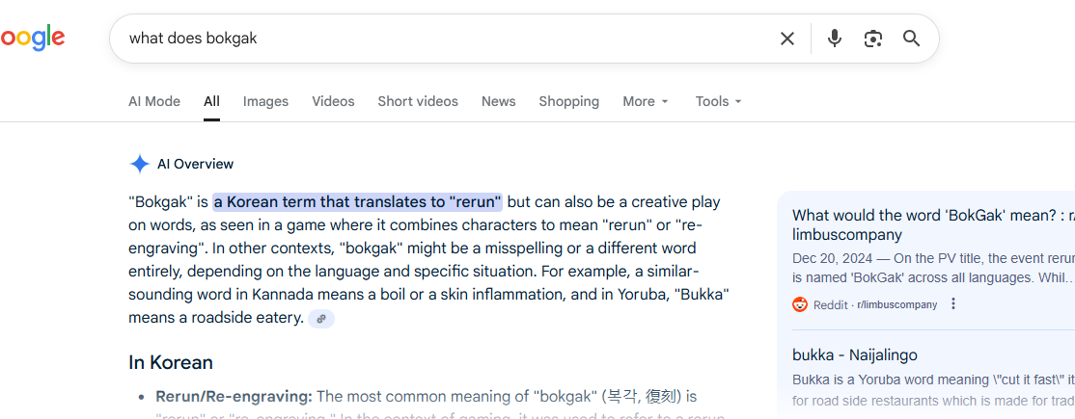Image resolution: width=1075 pixels, height=419 pixels.
Task: Start voice search with microphone icon
Action: 834,39
